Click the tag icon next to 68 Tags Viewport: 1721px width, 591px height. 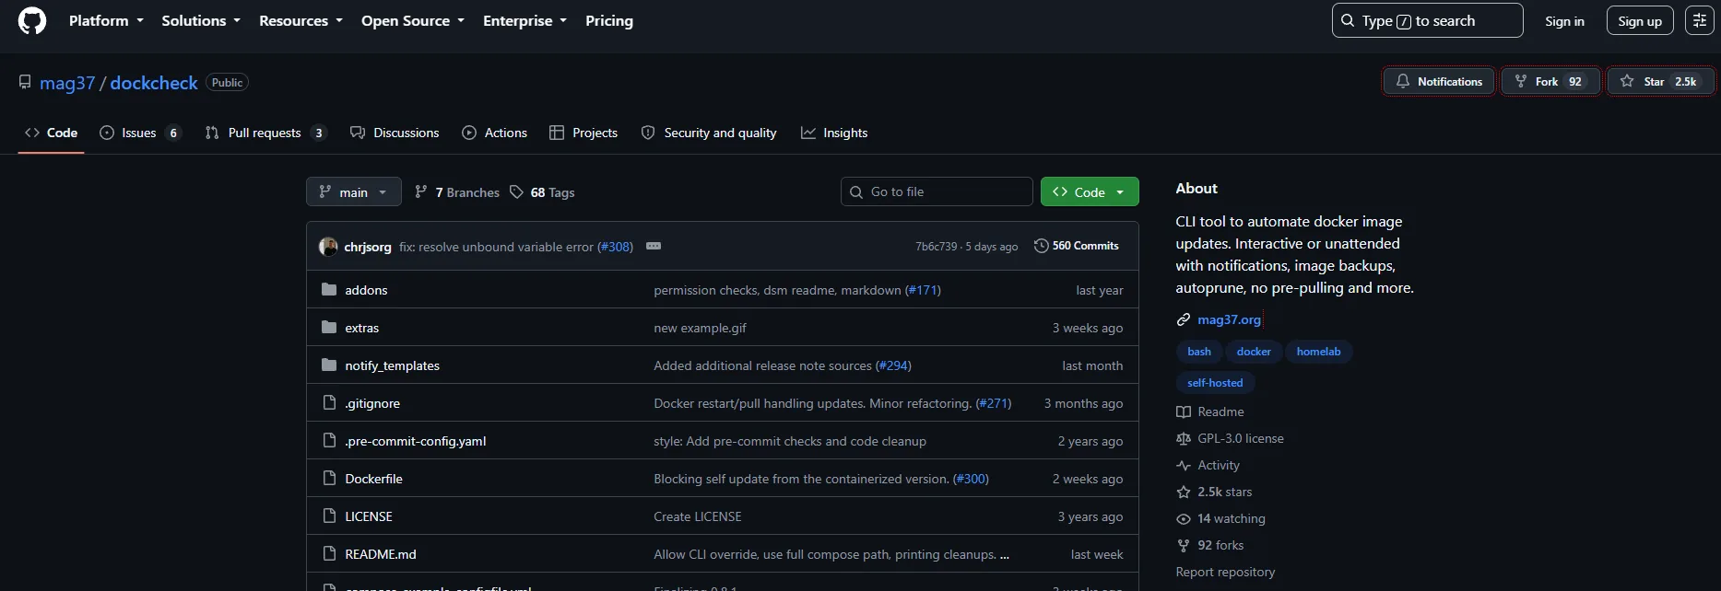(x=516, y=191)
